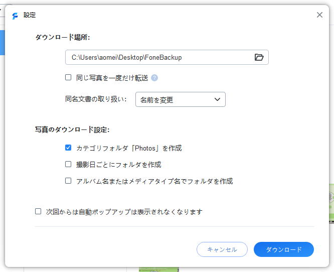Click the ダウンロード場所 heading

(63, 37)
